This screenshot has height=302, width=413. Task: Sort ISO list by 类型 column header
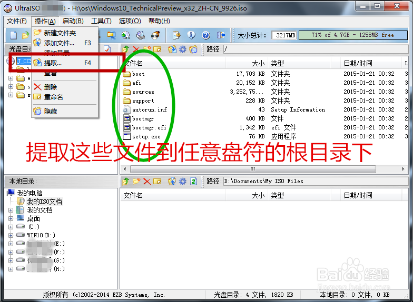click(x=299, y=63)
